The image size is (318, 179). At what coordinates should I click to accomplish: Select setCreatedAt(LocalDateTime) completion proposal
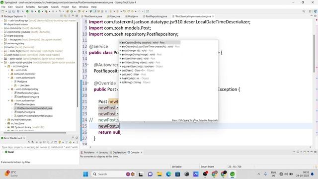click(x=150, y=46)
